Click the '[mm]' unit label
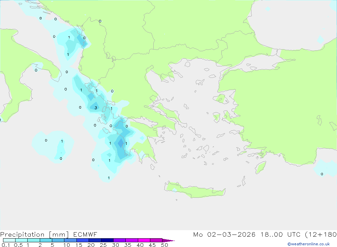The width and height of the screenshot is (337, 247). click(x=59, y=235)
